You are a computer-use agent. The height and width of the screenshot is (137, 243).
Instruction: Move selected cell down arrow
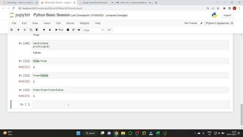click(x=50, y=30)
